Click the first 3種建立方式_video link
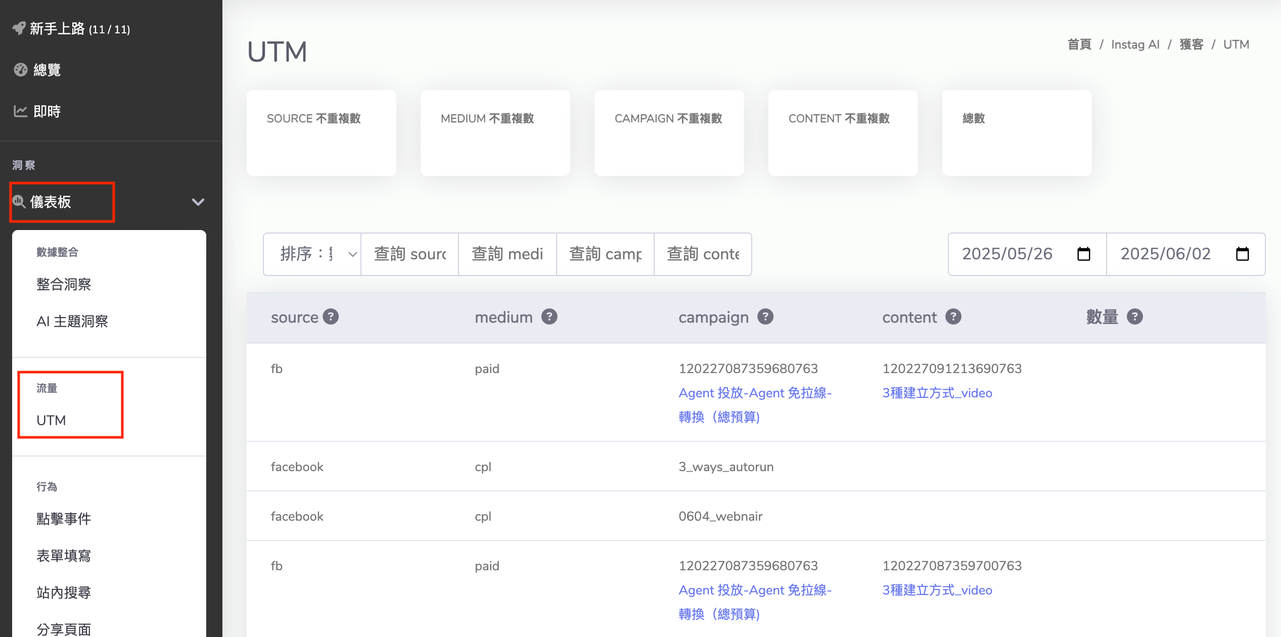 937,393
